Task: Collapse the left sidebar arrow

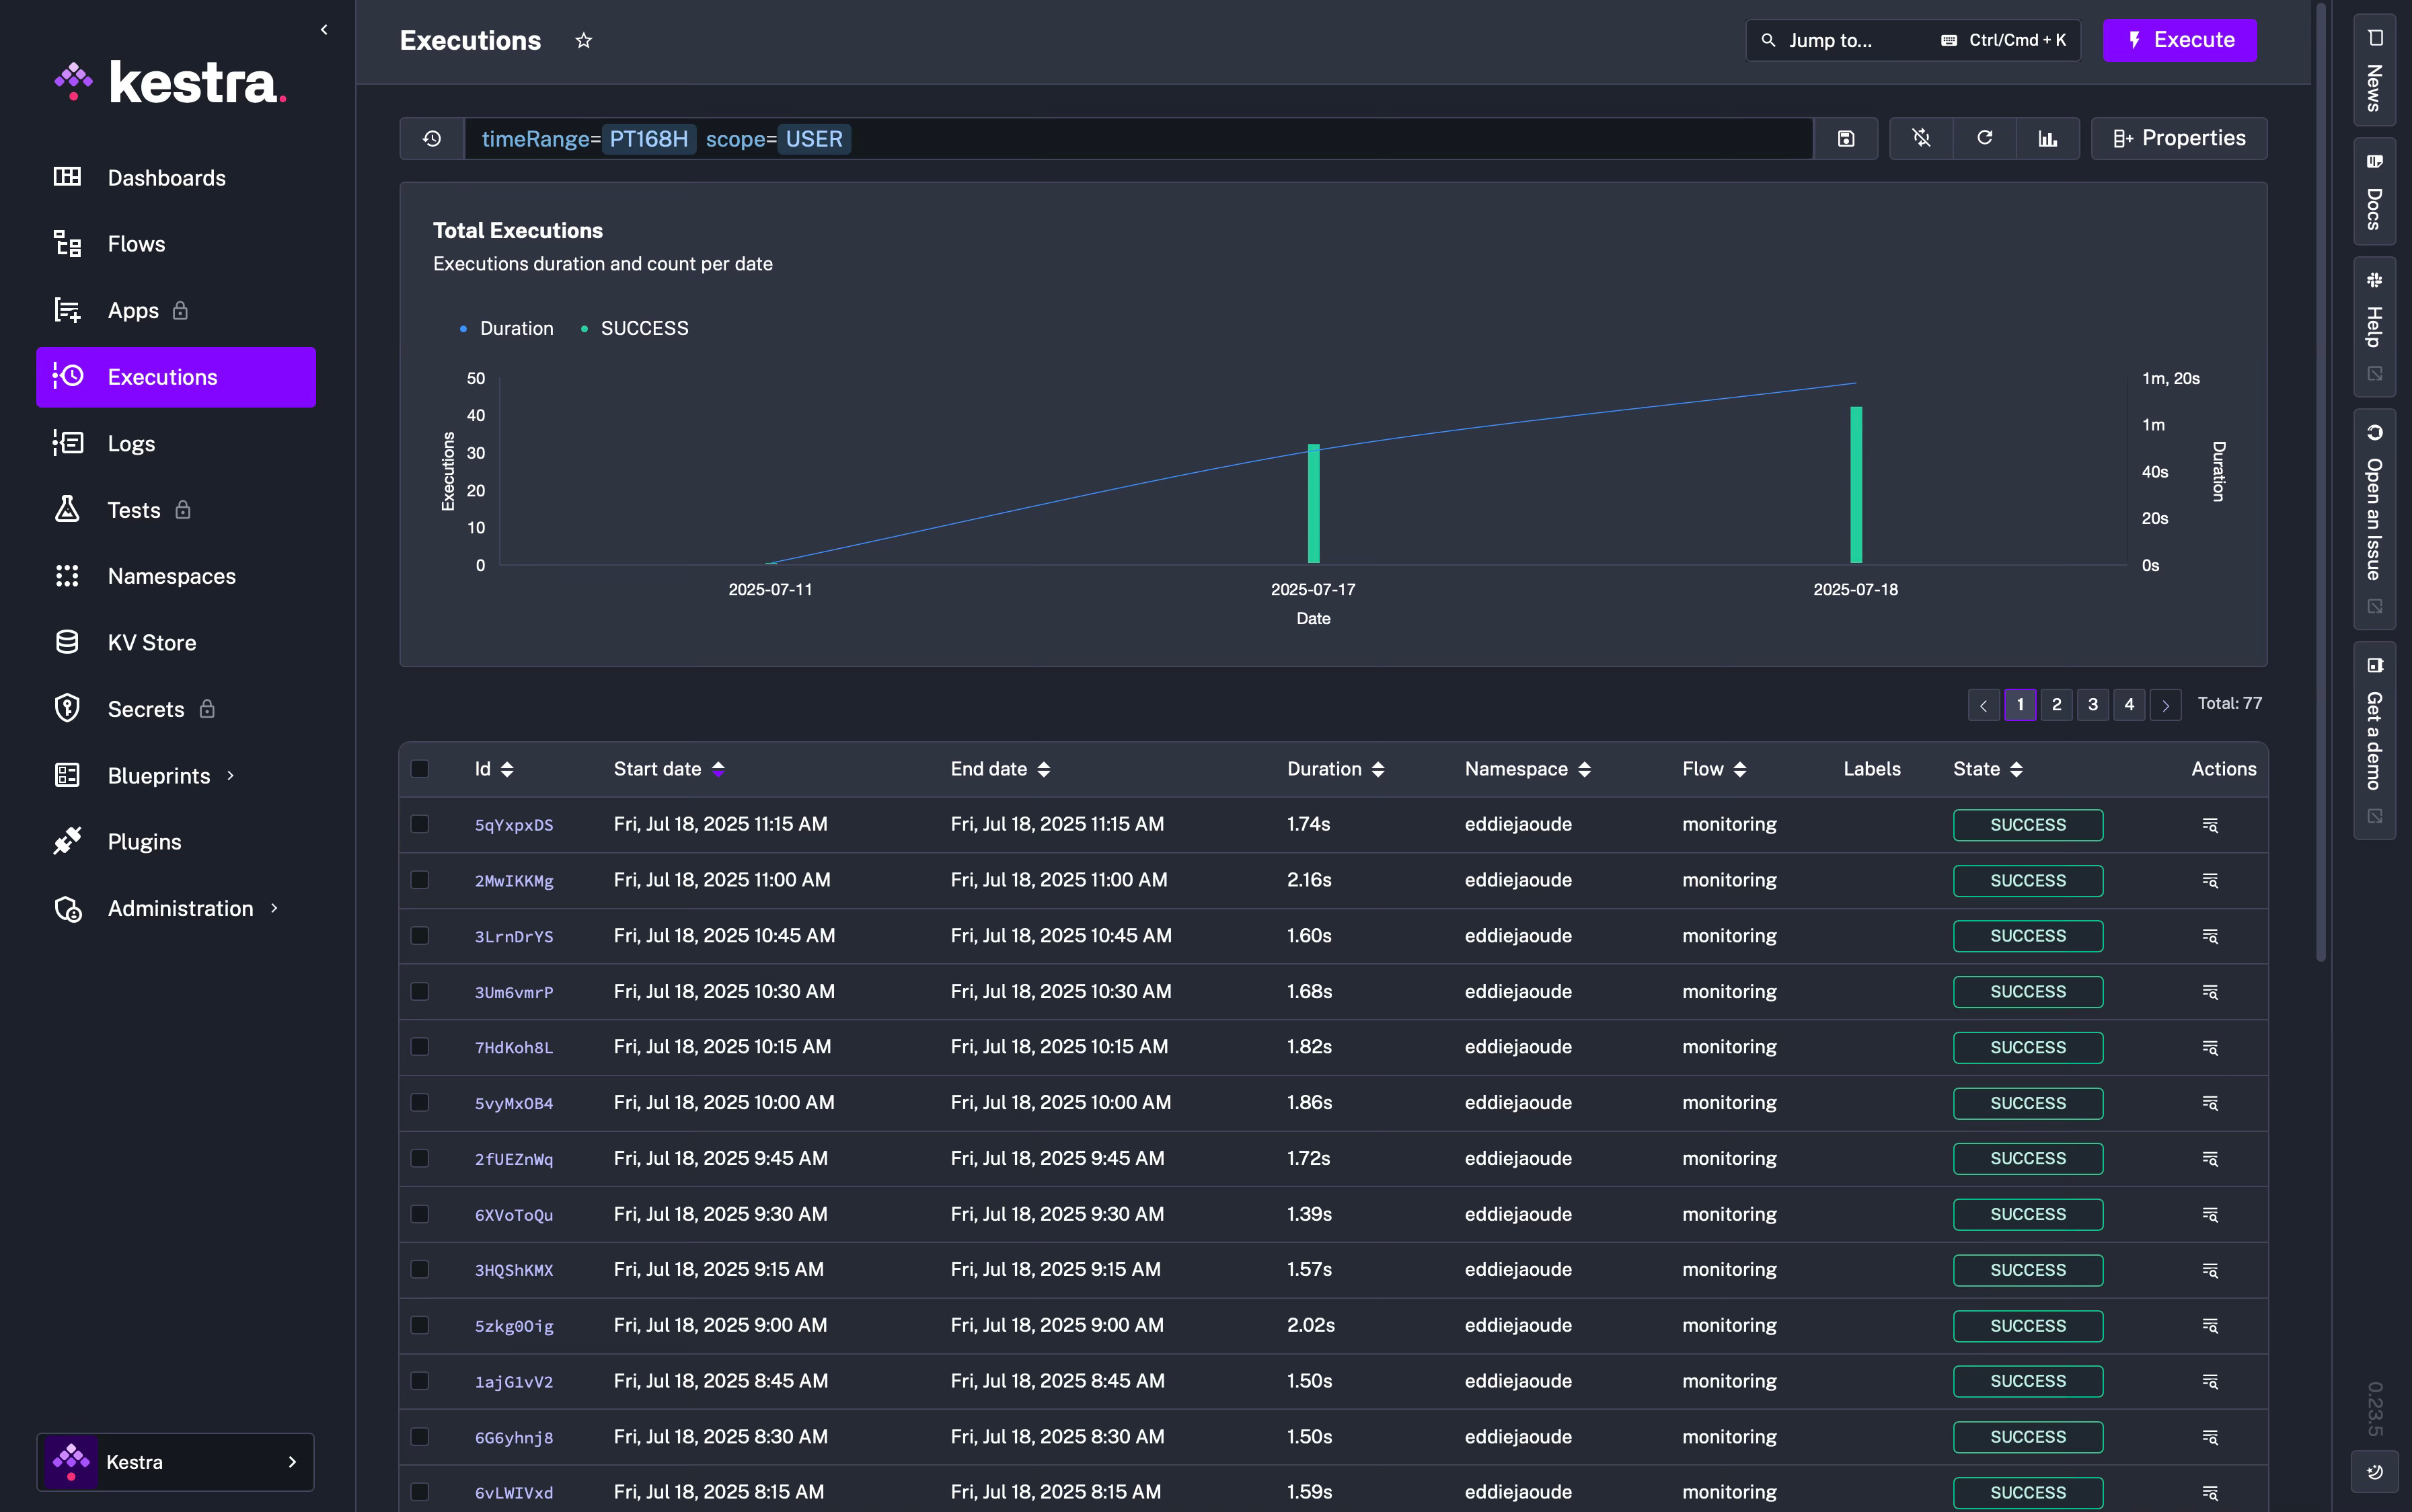Action: [x=324, y=30]
